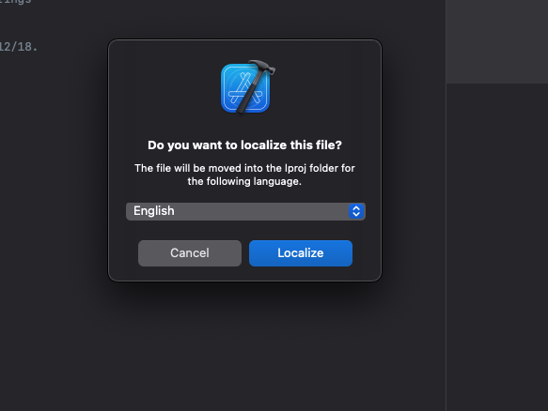The height and width of the screenshot is (411, 548).
Task: Dismiss the dialog with Cancel
Action: 190,253
